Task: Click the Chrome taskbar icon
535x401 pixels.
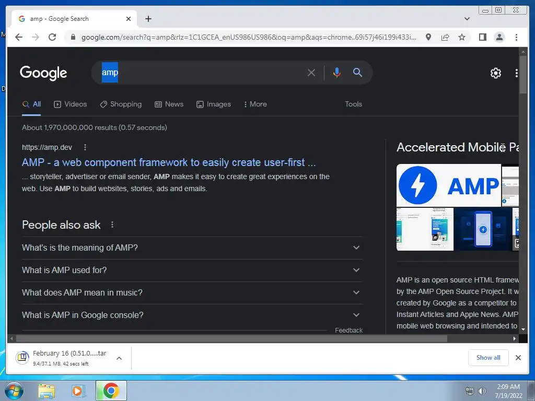Action: (x=111, y=391)
